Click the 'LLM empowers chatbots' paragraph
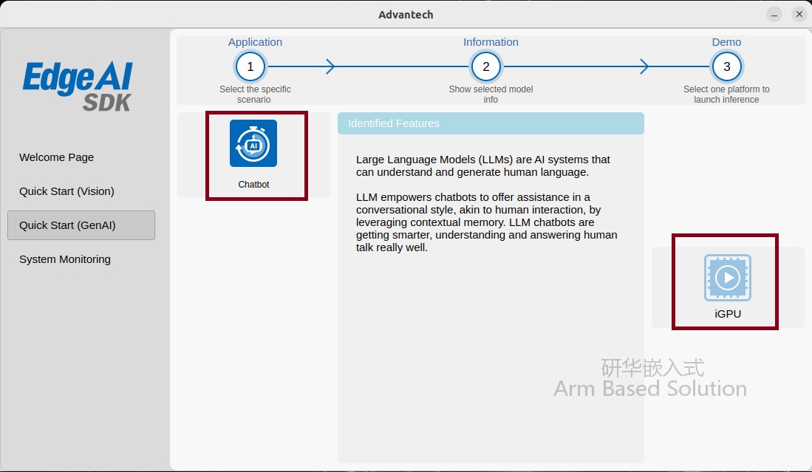 pos(486,222)
